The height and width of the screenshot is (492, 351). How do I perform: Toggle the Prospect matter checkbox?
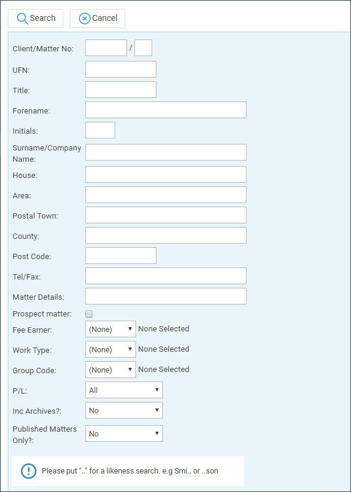pyautogui.click(x=89, y=314)
